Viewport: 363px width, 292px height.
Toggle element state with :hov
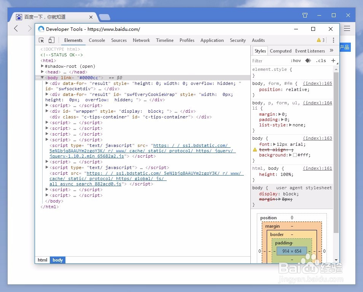(296, 61)
